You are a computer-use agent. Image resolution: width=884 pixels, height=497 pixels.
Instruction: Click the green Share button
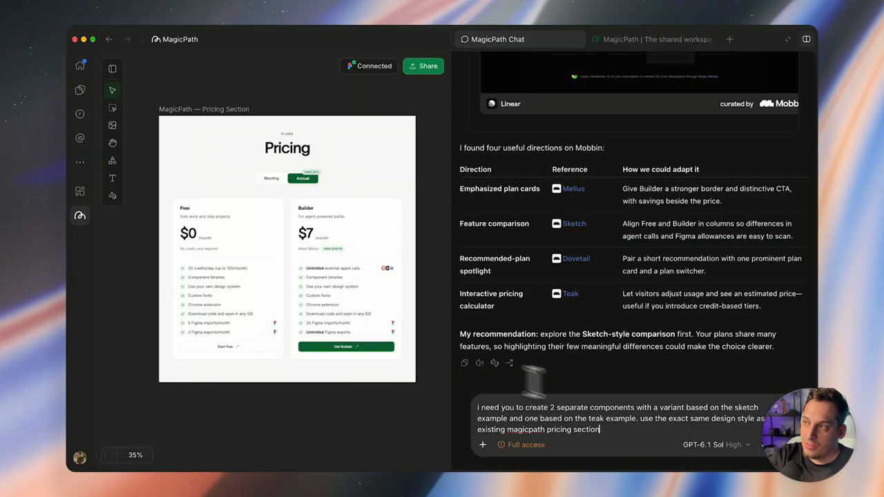pyautogui.click(x=423, y=66)
